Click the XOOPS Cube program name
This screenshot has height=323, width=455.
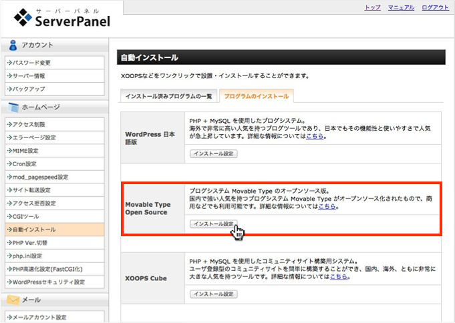coord(146,278)
